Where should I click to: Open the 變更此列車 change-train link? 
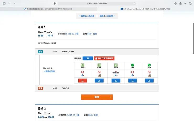[50, 71]
